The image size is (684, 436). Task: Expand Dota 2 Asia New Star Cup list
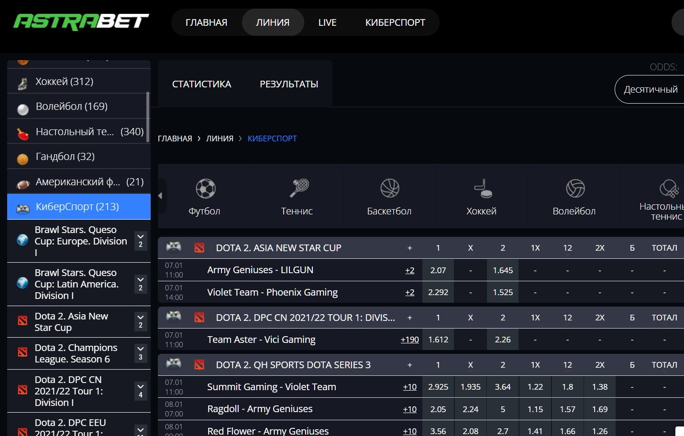tap(141, 321)
